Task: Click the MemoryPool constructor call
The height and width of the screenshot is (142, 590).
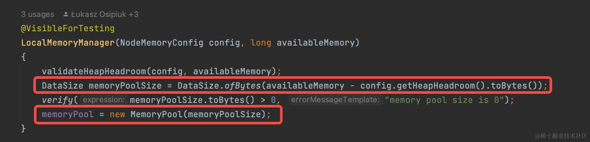Action: [x=156, y=114]
